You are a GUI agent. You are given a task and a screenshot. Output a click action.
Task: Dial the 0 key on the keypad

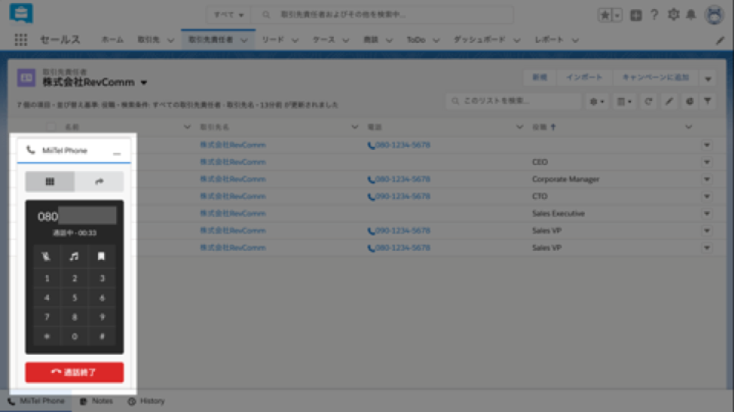pyautogui.click(x=75, y=336)
